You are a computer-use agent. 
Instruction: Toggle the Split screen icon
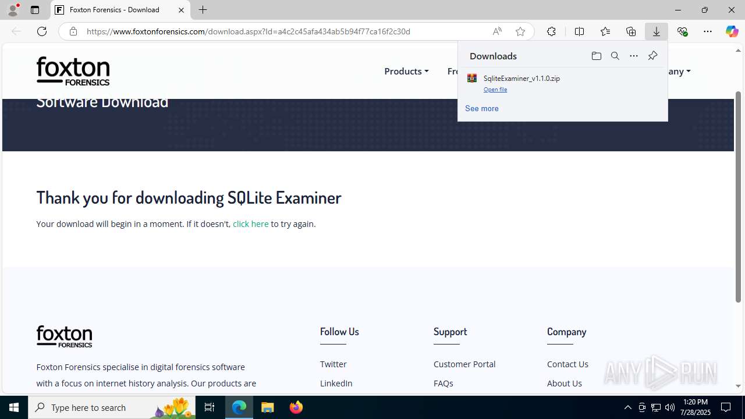click(579, 31)
